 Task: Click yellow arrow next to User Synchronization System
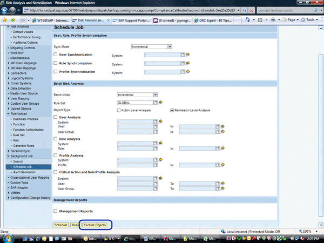click(x=188, y=55)
